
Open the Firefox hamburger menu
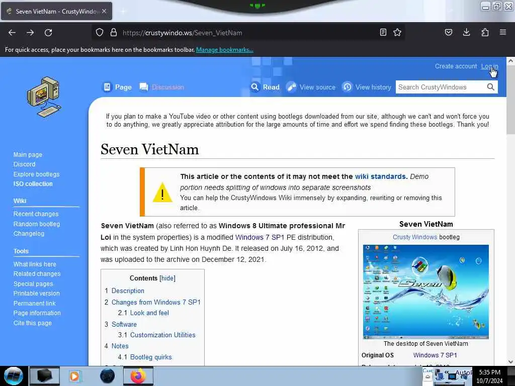[503, 33]
